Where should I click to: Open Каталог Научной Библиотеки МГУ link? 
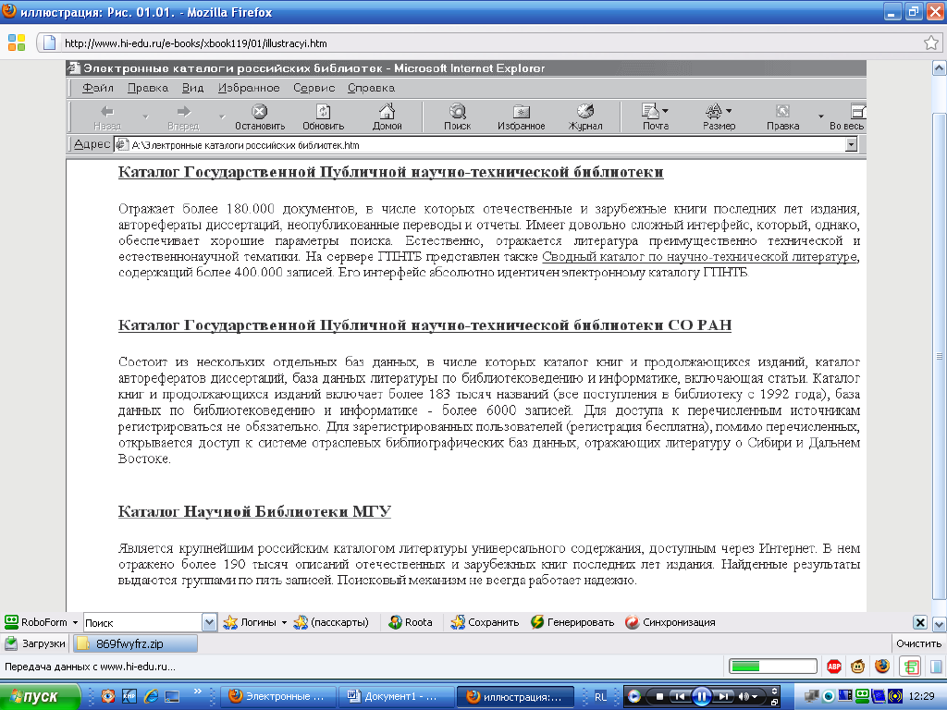(254, 511)
